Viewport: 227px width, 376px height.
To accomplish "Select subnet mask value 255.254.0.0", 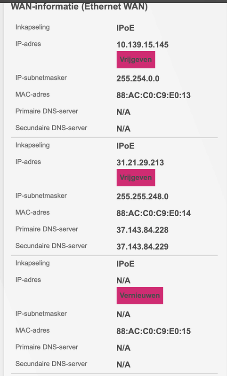I will pyautogui.click(x=138, y=78).
